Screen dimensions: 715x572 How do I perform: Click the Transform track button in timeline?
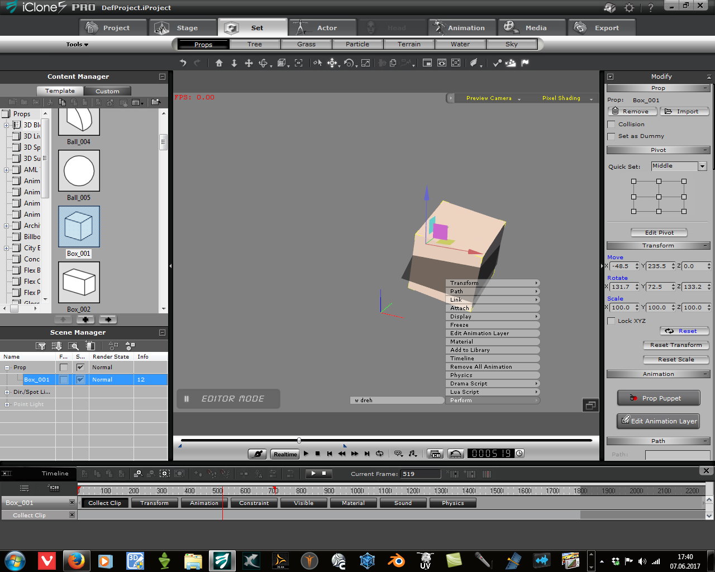154,503
